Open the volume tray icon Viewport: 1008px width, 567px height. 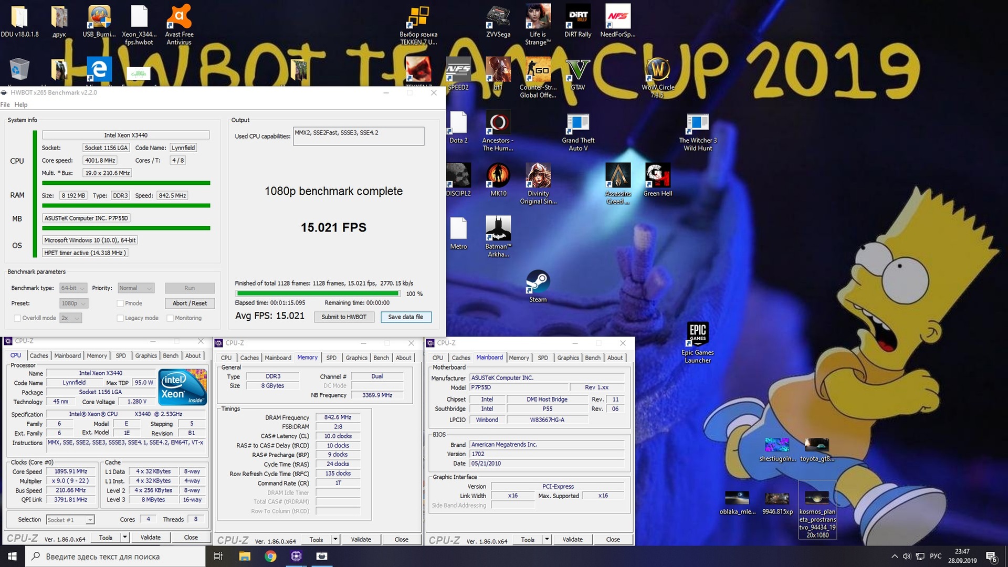[x=907, y=556]
